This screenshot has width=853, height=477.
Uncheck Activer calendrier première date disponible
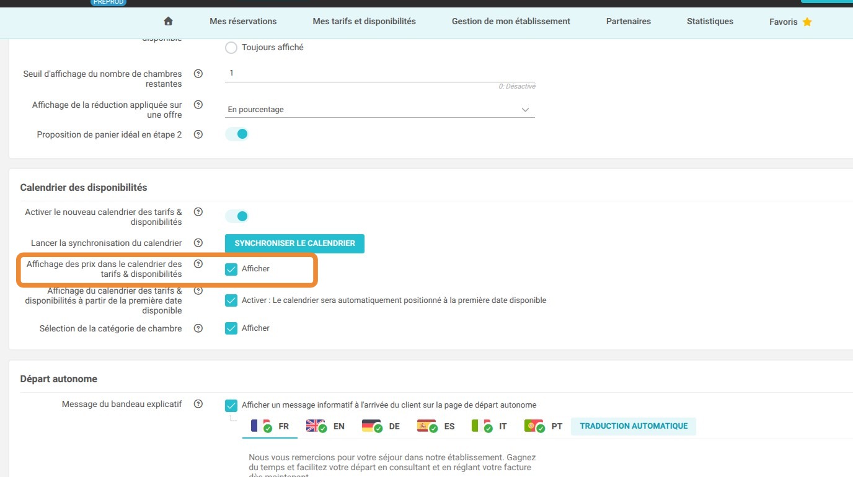[231, 300]
